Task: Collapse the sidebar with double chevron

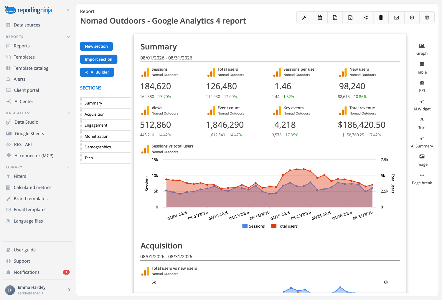Action: click(68, 10)
